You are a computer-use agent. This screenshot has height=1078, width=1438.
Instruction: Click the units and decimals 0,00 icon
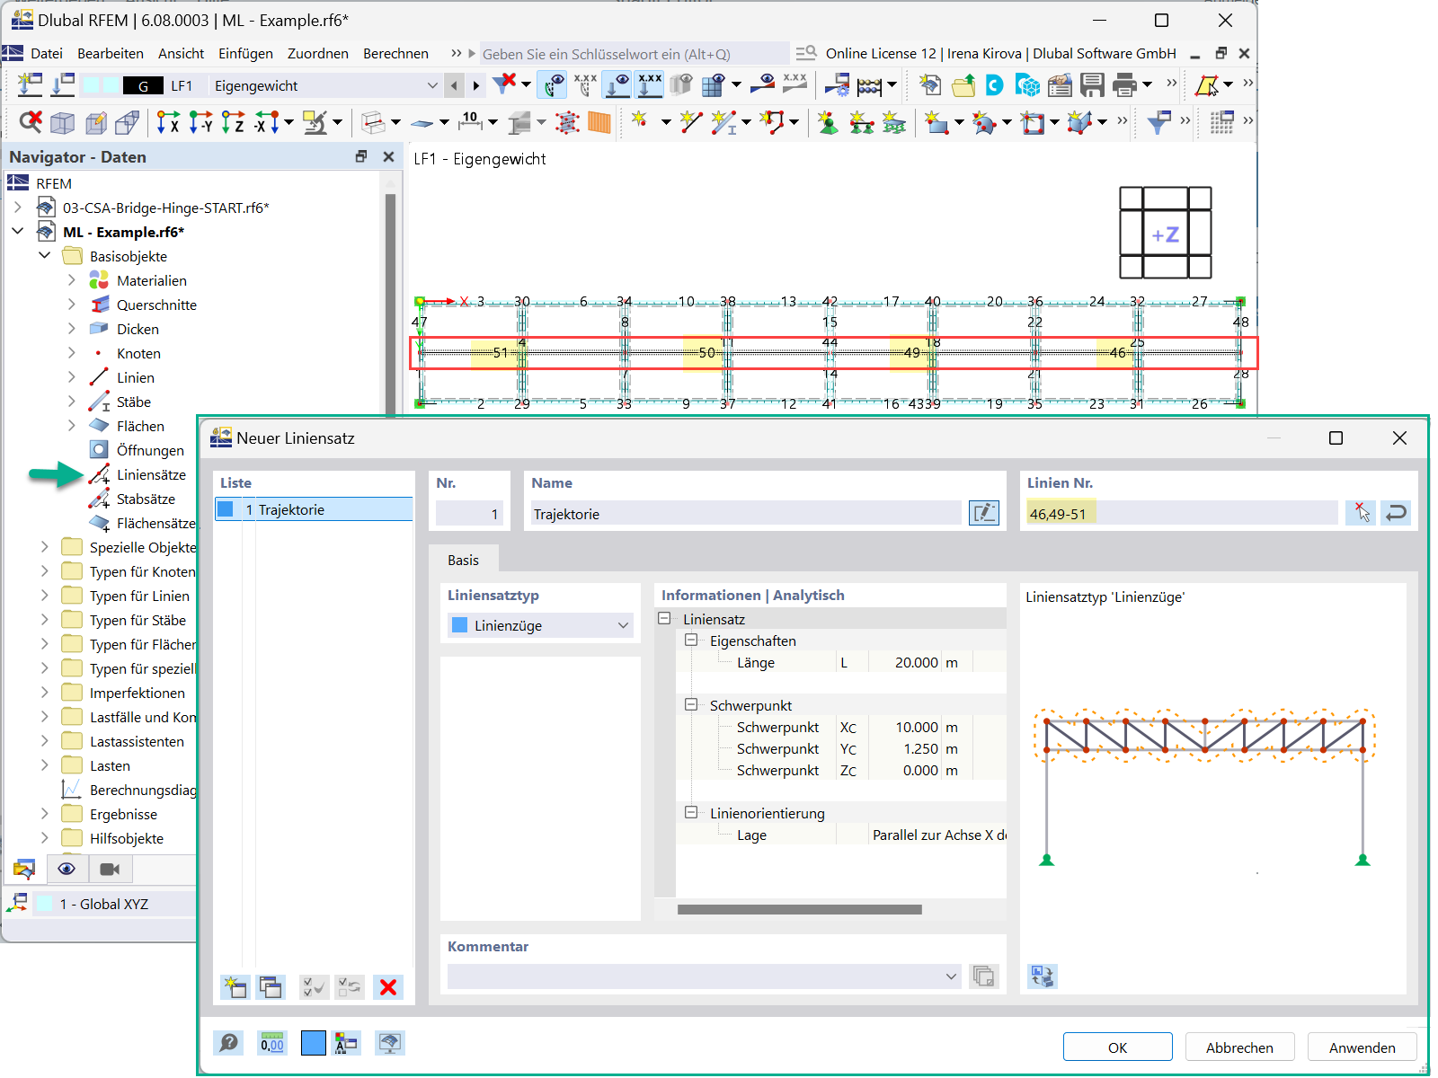[x=272, y=1043]
